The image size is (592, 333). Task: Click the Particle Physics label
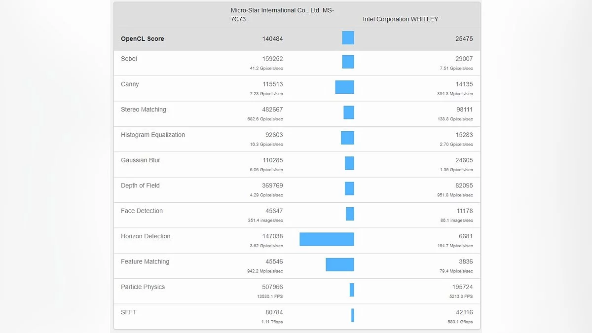(143, 287)
